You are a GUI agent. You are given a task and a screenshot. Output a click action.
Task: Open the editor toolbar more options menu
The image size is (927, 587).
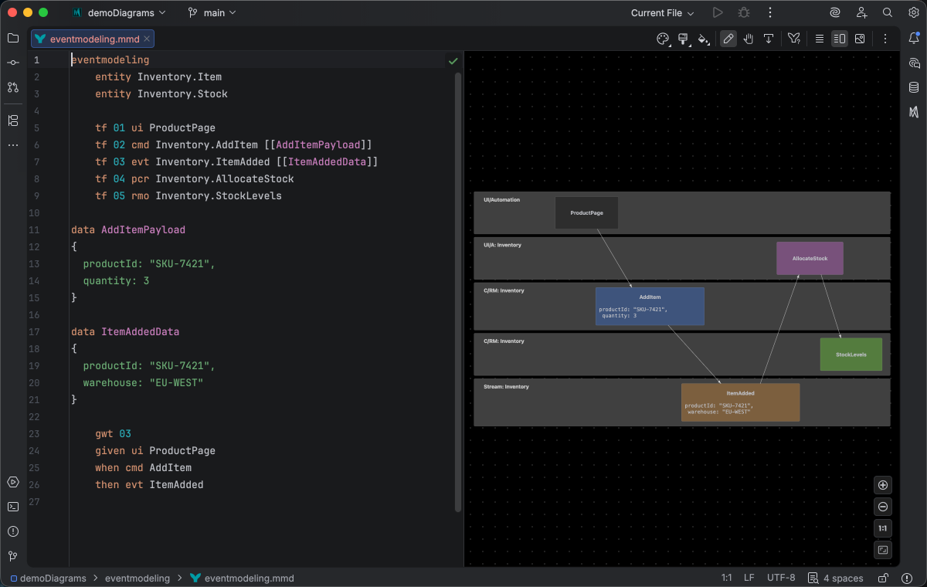885,39
